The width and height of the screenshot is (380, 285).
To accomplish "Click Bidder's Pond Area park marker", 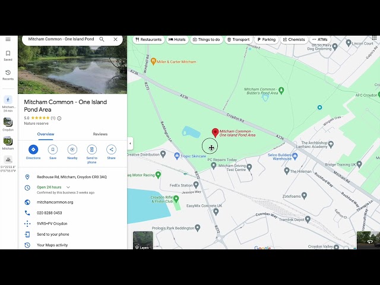I will pyautogui.click(x=281, y=90).
